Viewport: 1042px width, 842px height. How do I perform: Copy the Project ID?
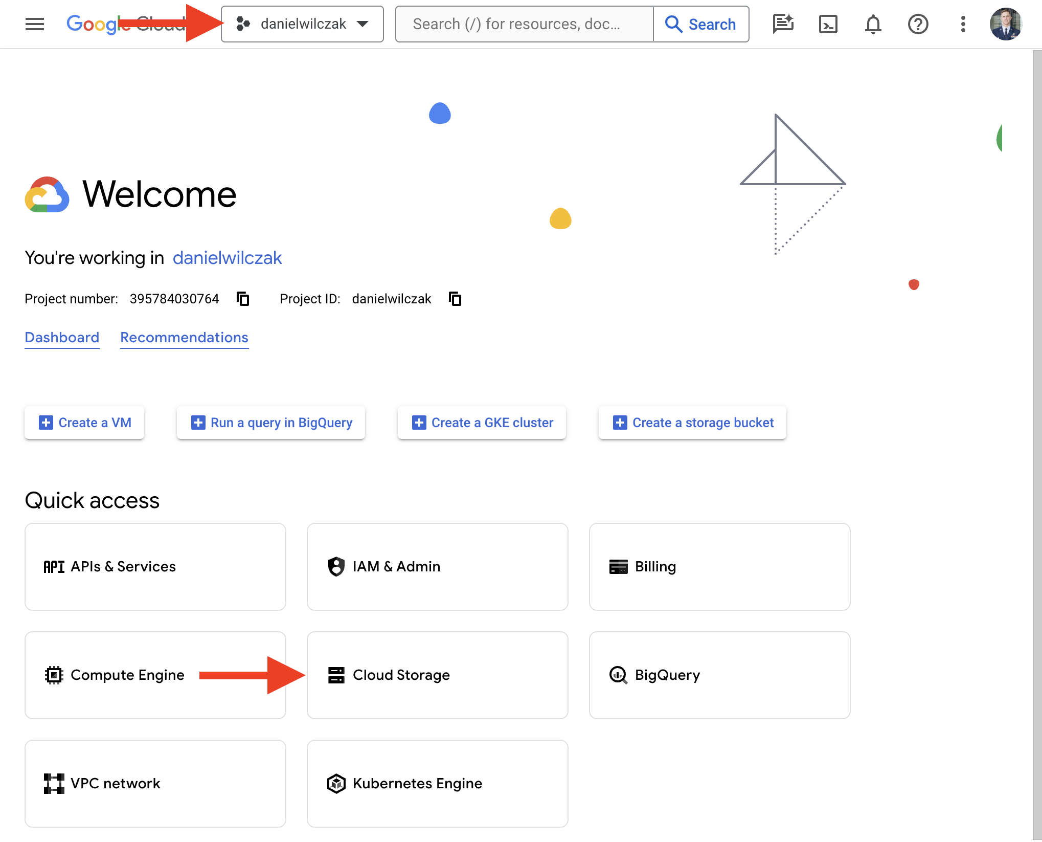coord(455,299)
